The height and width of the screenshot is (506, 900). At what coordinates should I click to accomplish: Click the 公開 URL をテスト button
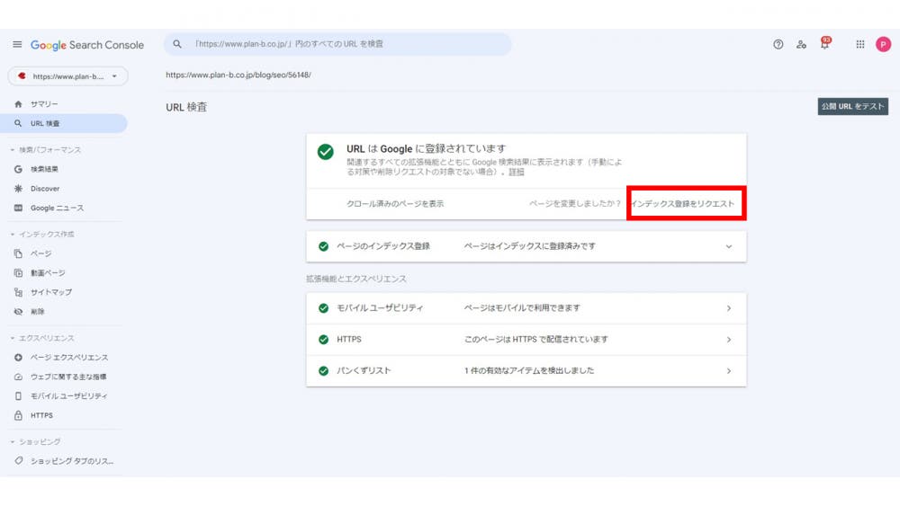click(853, 106)
